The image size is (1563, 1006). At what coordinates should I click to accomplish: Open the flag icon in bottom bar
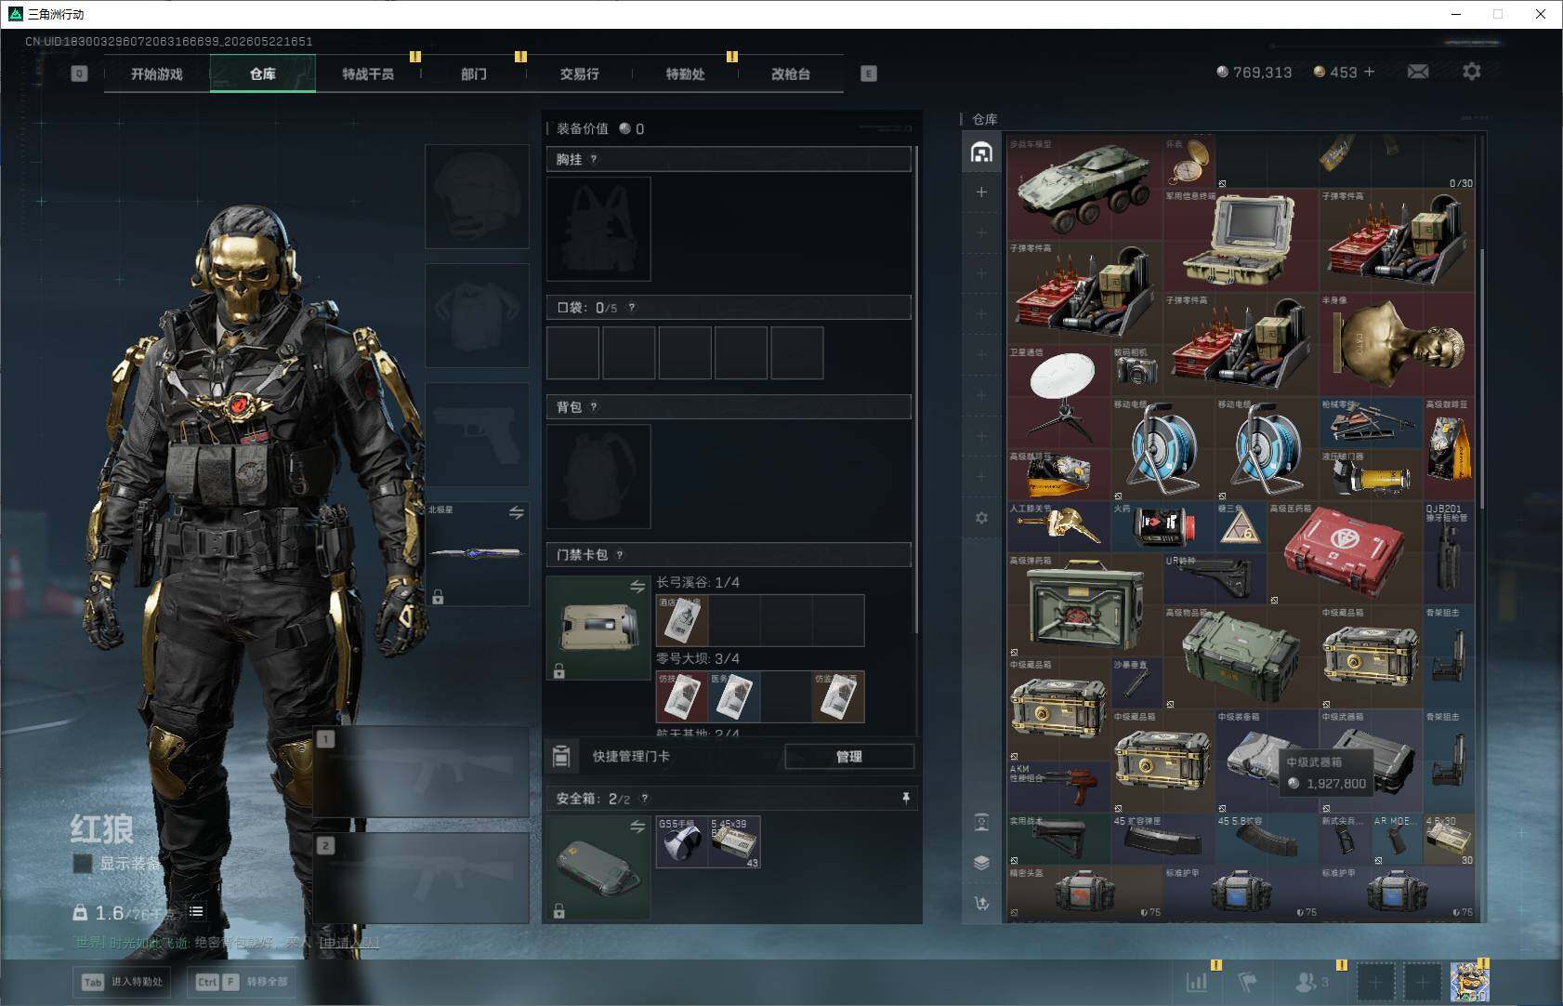tap(1248, 981)
